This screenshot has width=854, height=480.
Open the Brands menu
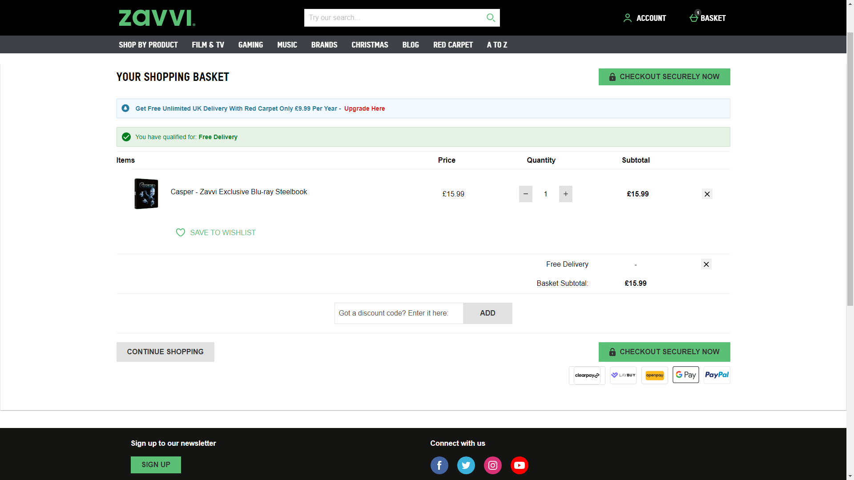point(324,44)
